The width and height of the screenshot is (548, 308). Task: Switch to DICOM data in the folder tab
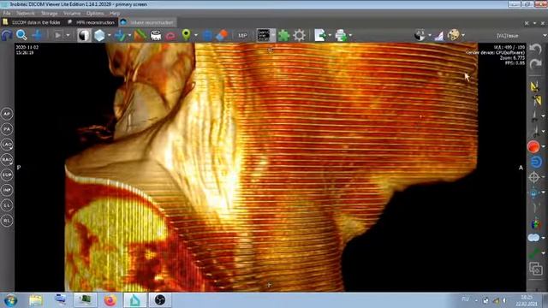(32, 22)
